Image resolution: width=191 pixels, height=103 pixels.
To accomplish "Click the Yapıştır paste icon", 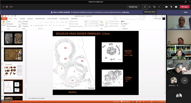I will [x=4, y=22].
